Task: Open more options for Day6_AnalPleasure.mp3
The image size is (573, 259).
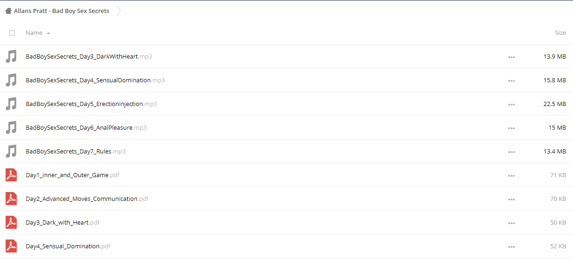Action: 512,128
